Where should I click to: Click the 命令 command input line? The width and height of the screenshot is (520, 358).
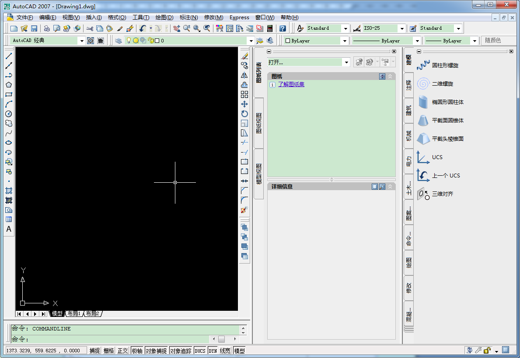(x=111, y=339)
